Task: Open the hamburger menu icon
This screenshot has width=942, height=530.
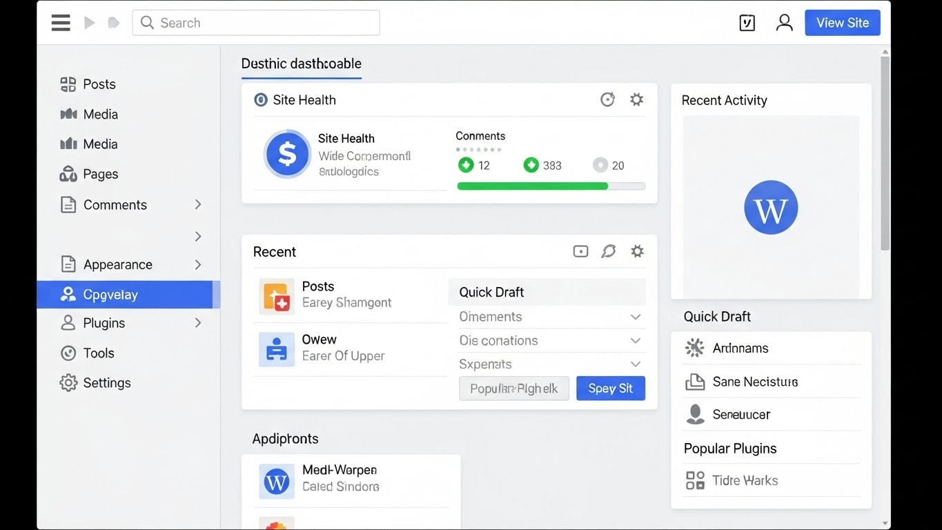Action: [61, 23]
